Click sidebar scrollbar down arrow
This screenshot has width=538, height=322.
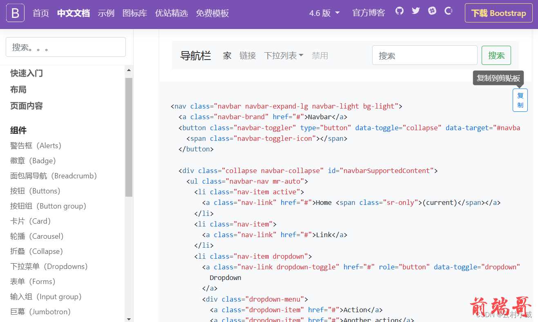coord(129,319)
